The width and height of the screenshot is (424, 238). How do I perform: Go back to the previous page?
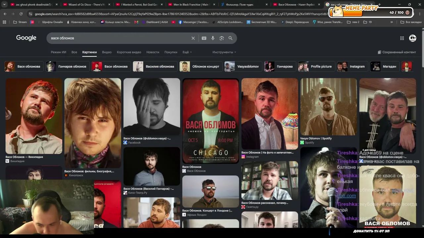click(5, 14)
